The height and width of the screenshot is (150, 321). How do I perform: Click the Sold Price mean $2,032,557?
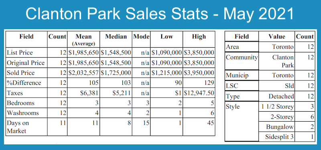(x=83, y=73)
